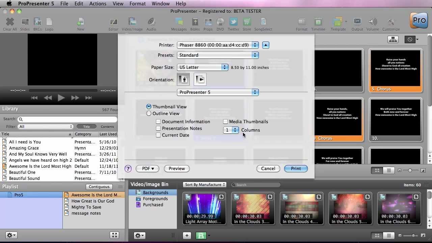Select landscape page orientation

pyautogui.click(x=200, y=79)
